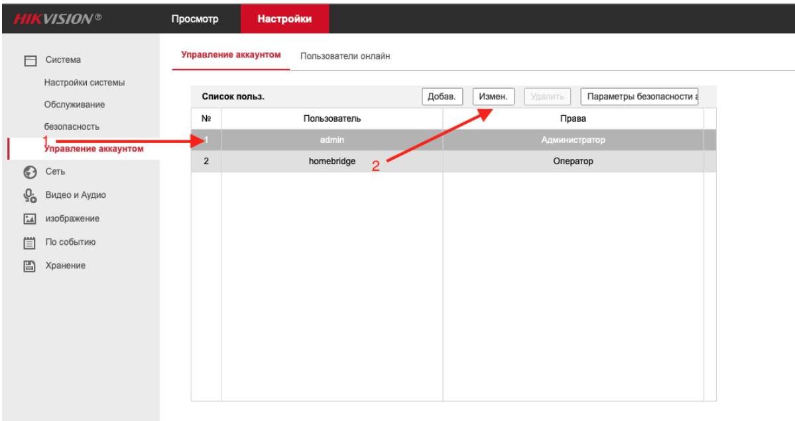
Task: Click the disk icon next to Хранение
Action: pyautogui.click(x=28, y=265)
